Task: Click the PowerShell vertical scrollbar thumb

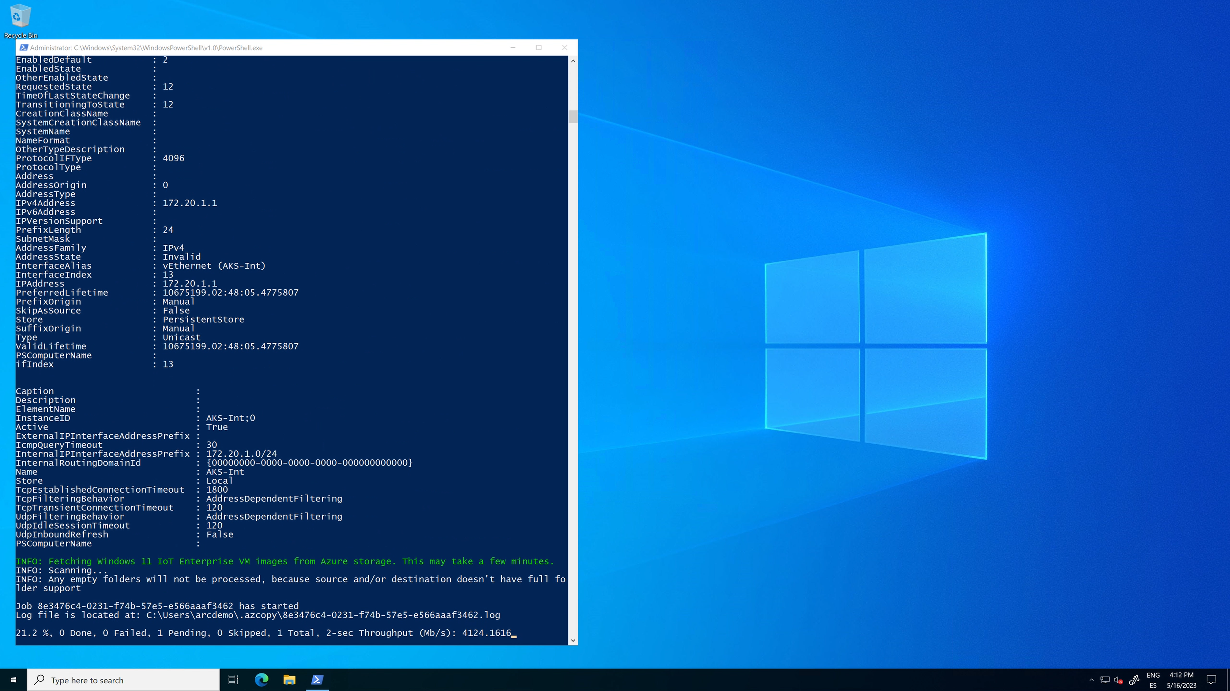Action: tap(573, 116)
